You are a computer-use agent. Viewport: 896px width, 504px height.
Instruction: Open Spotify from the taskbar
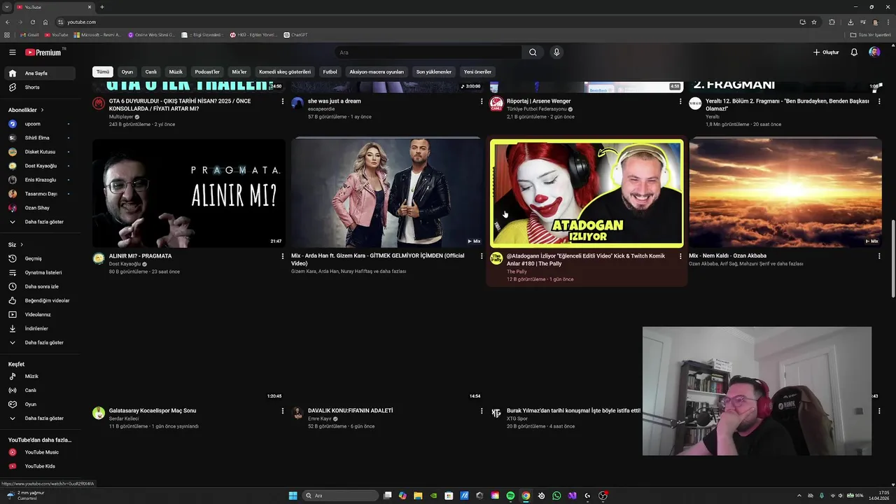pyautogui.click(x=510, y=496)
